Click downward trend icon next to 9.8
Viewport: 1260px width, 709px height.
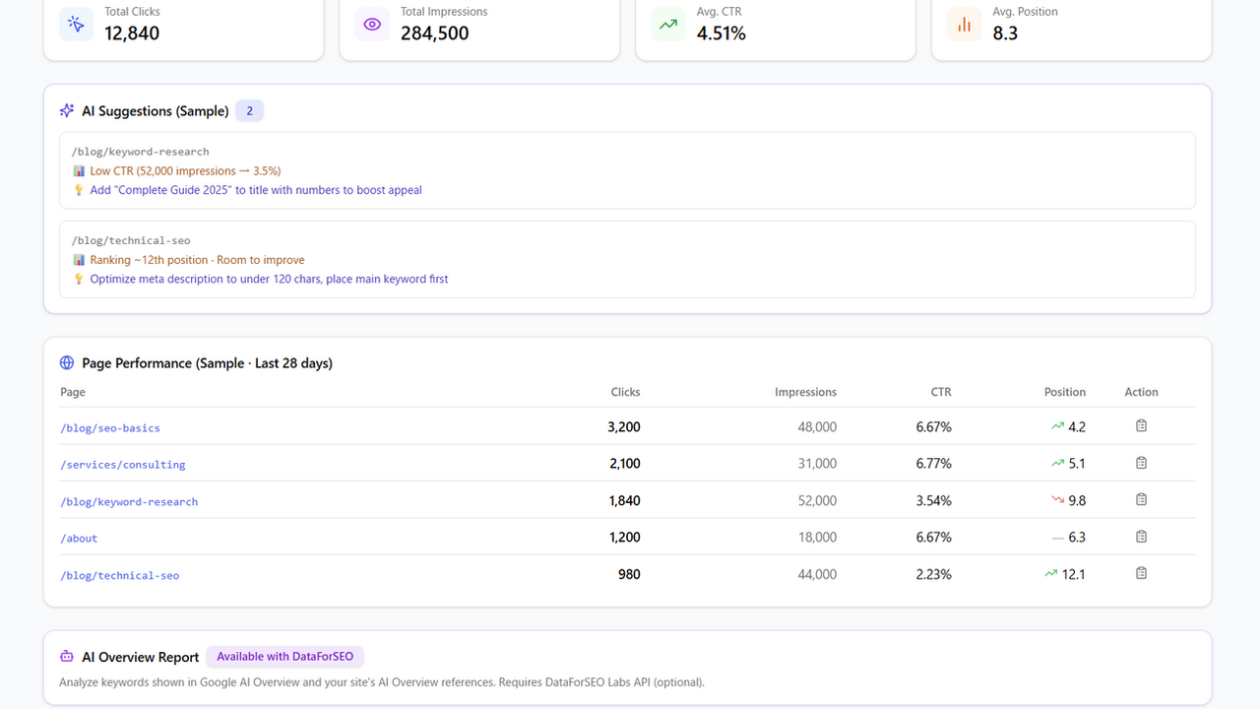click(x=1057, y=500)
